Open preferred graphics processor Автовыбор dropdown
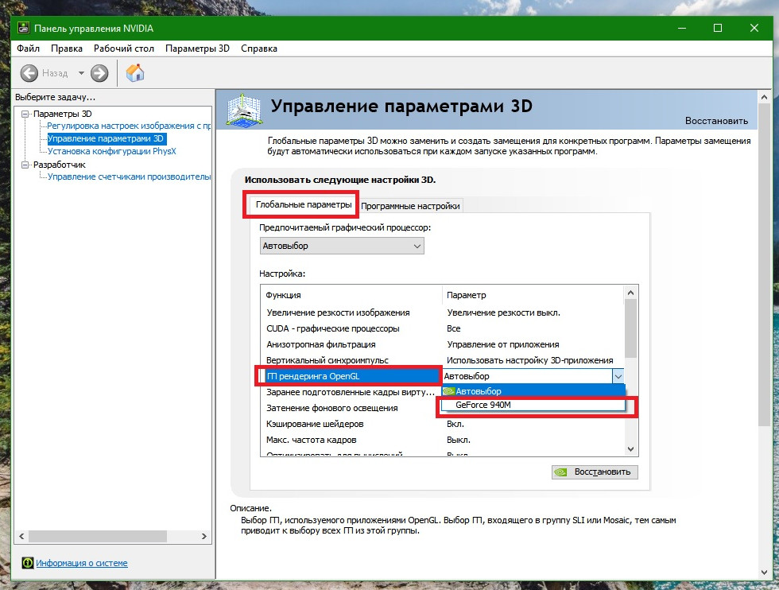The image size is (779, 590). (342, 246)
